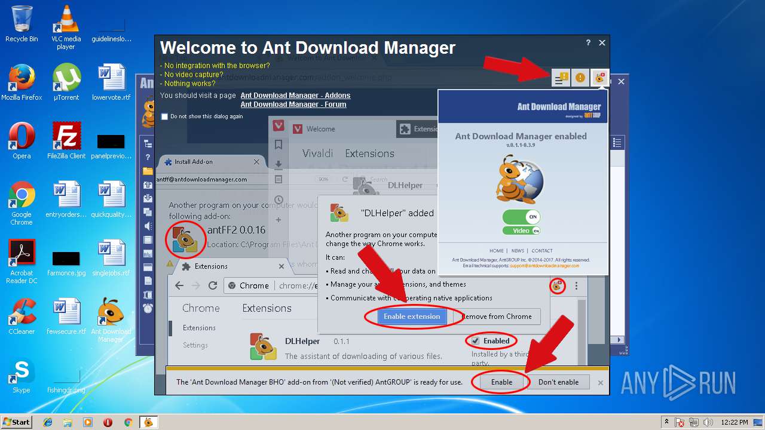Viewport: 765px width, 430px height.
Task: Click the overlapping windows icon in main window sidebar
Action: (148, 212)
